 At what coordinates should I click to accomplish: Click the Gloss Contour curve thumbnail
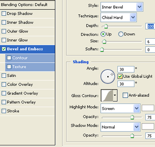[x=107, y=95]
